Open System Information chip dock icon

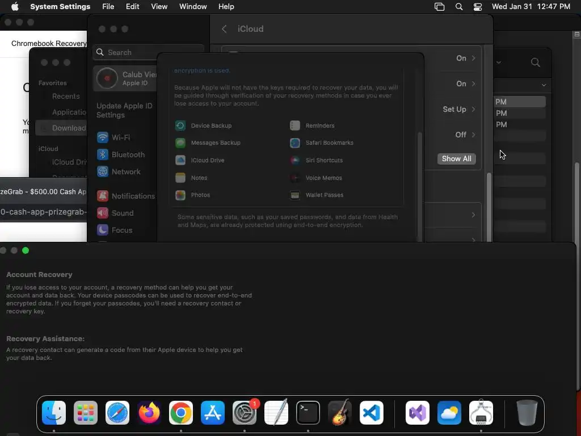point(481,413)
